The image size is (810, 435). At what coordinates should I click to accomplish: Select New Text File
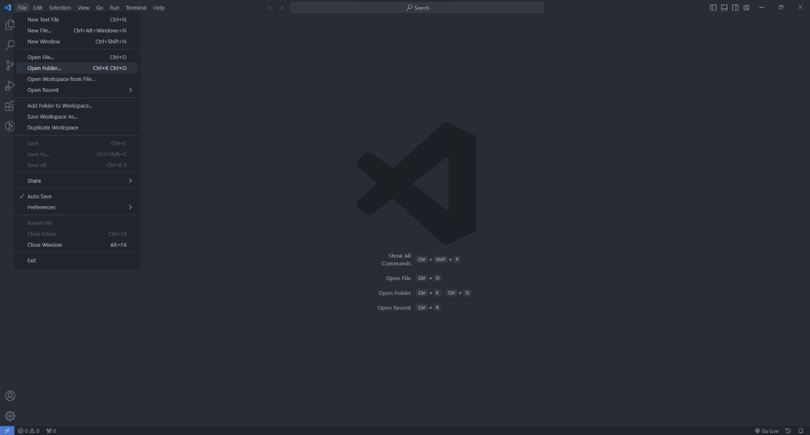pyautogui.click(x=77, y=20)
